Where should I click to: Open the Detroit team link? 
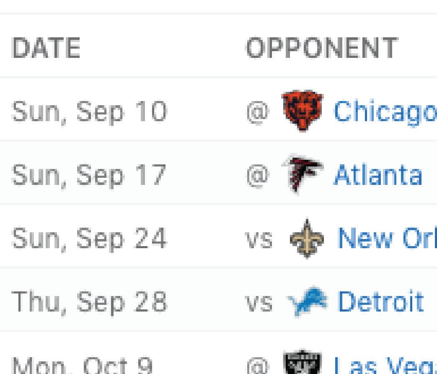click(381, 301)
